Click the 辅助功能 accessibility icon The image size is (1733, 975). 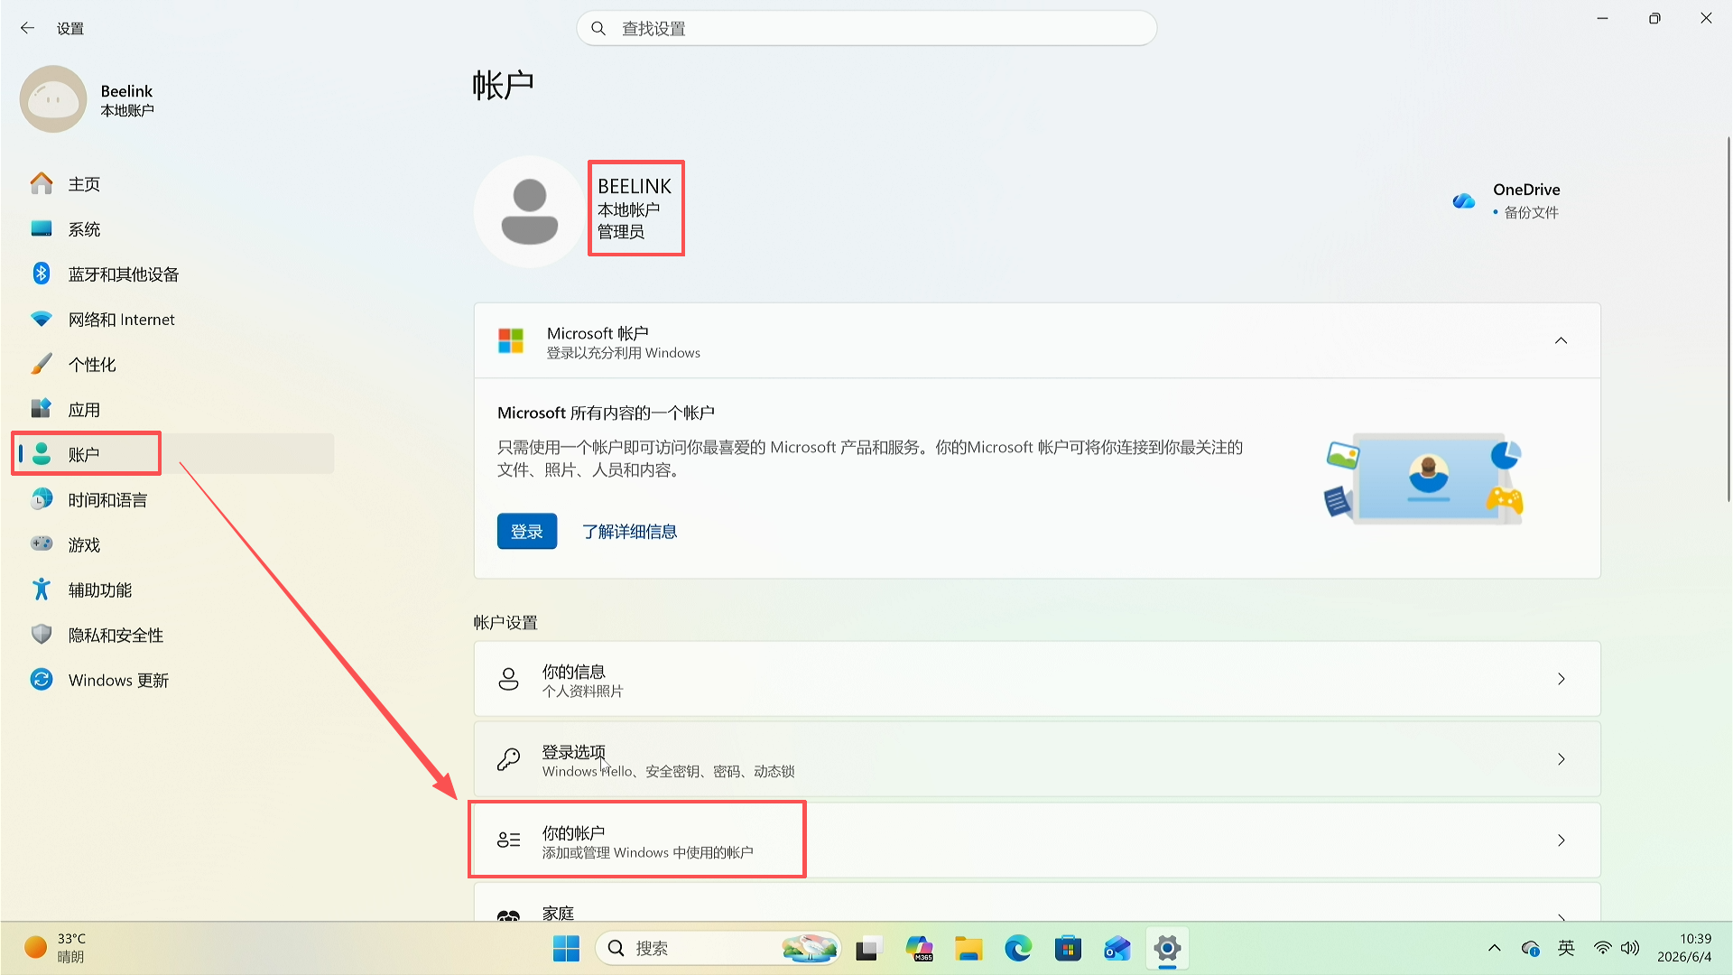click(42, 590)
